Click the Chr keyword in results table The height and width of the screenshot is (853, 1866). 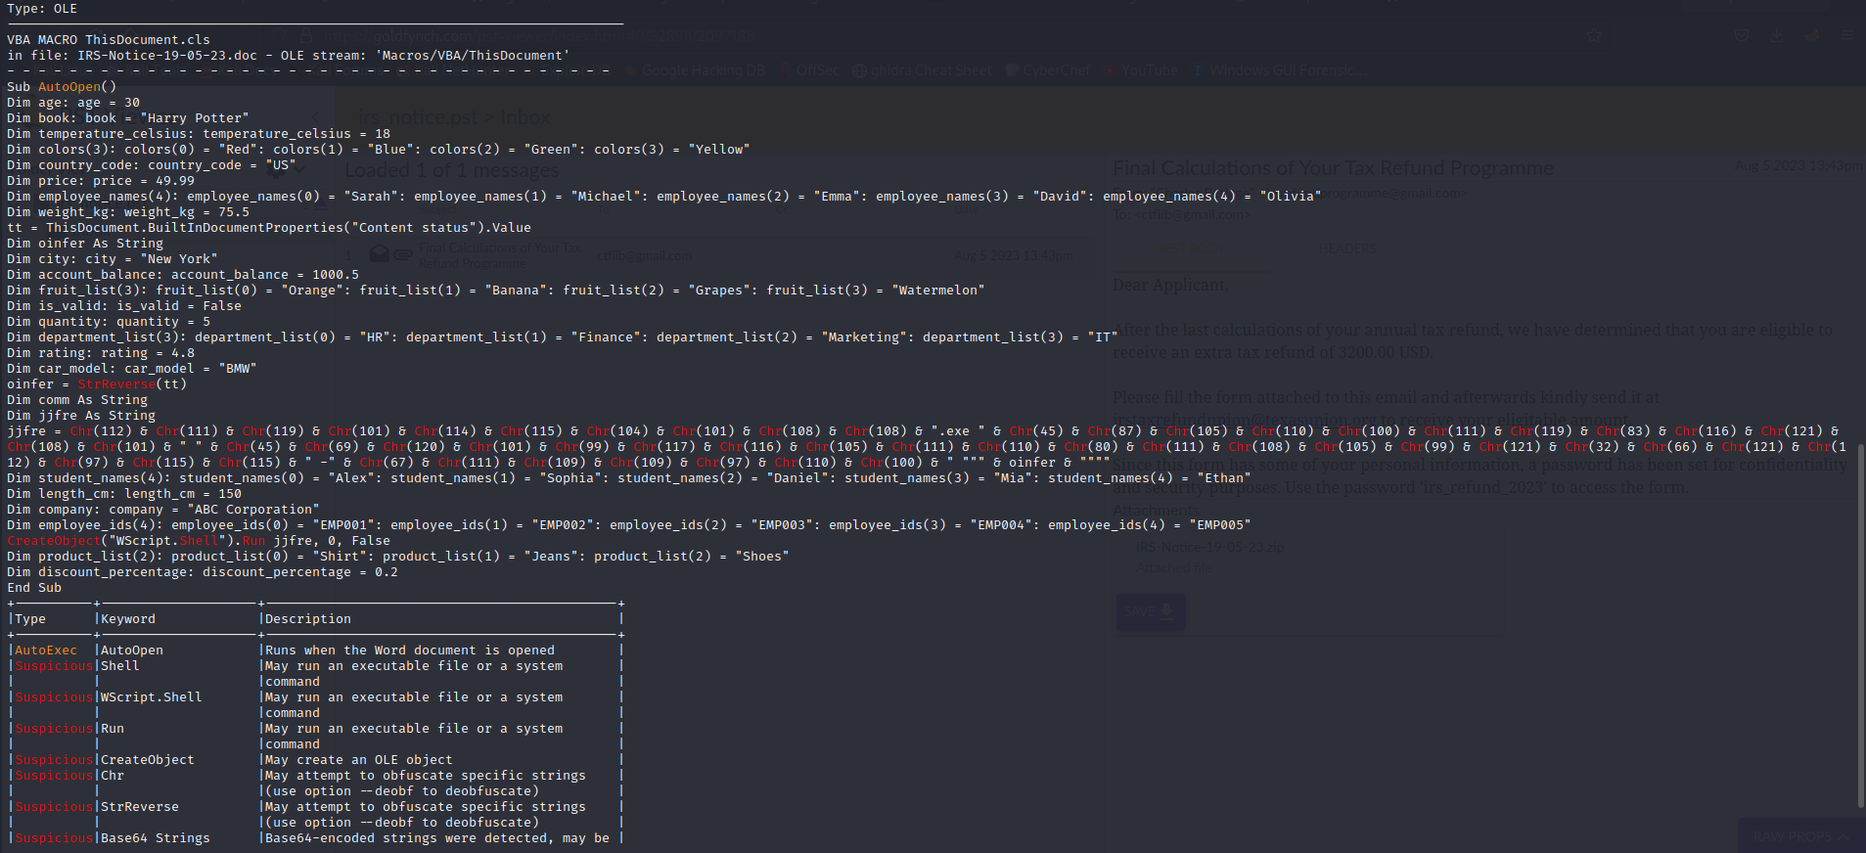tap(113, 776)
